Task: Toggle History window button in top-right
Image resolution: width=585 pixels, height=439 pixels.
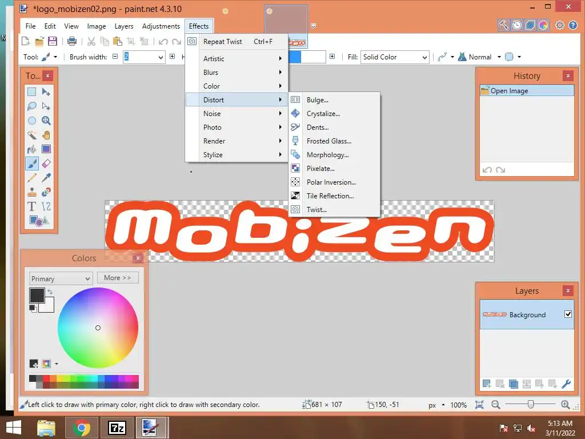Action: [x=516, y=25]
